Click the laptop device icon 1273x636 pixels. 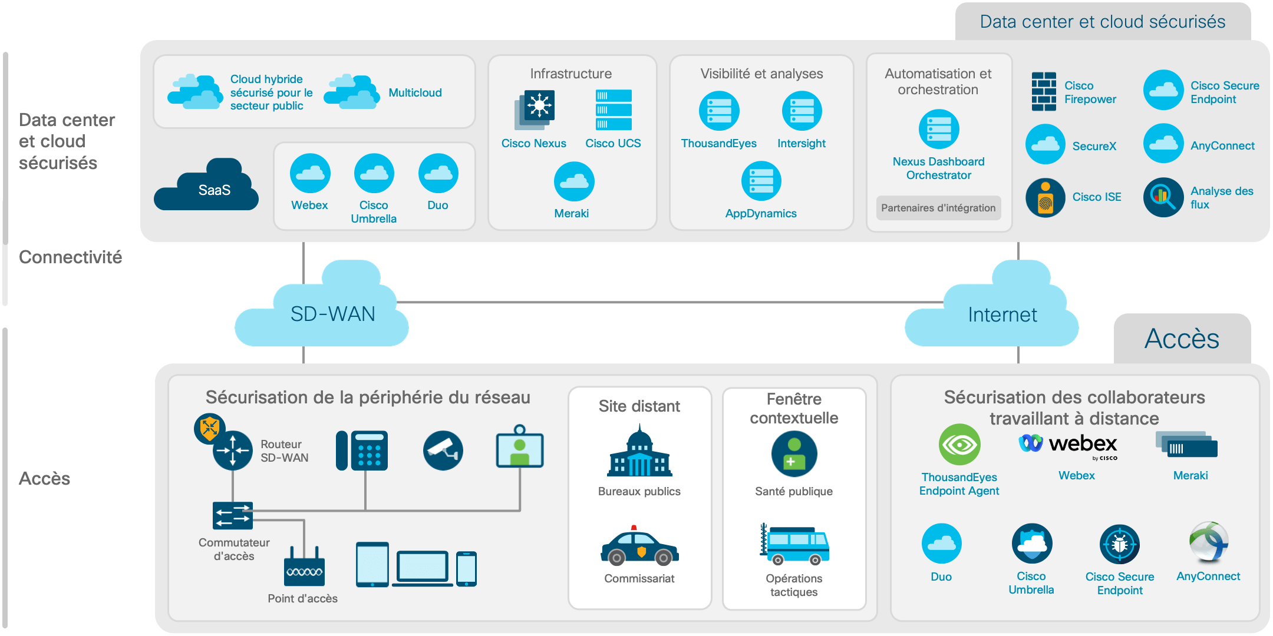[423, 569]
